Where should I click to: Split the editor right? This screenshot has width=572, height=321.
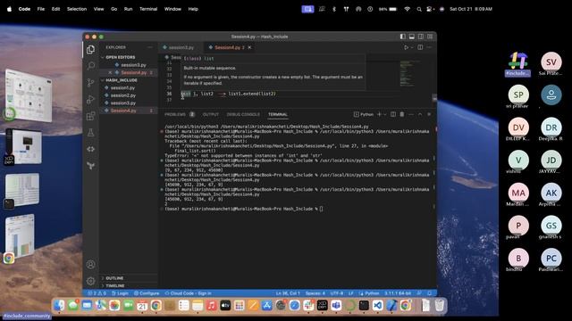(x=420, y=47)
